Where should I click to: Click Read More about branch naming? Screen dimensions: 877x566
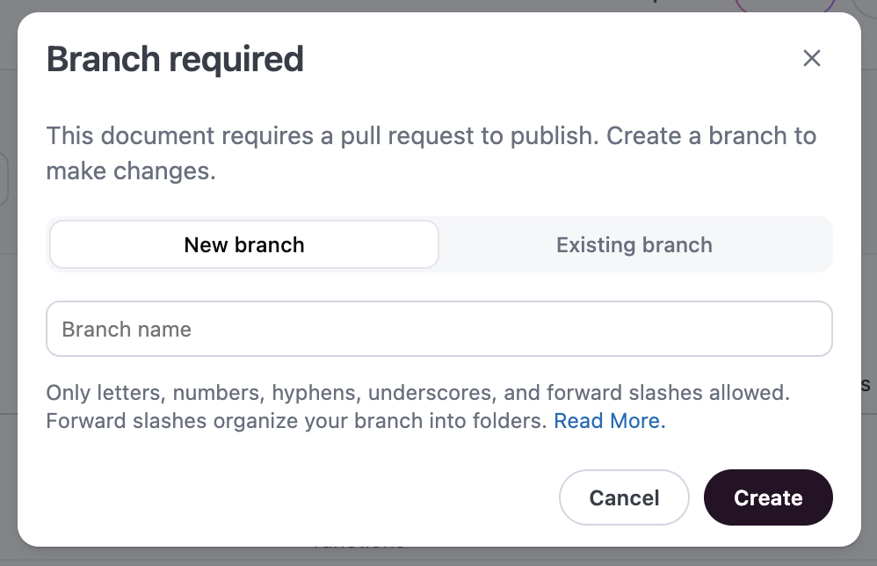point(608,420)
